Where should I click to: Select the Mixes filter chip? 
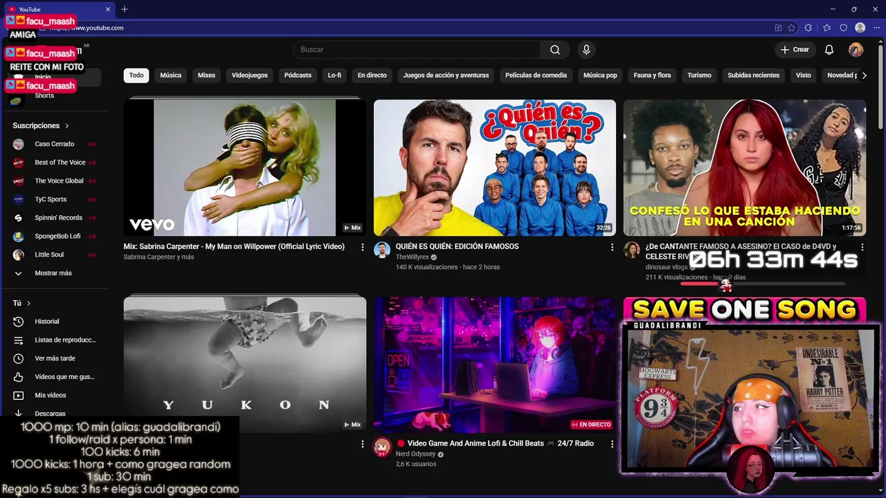click(x=206, y=75)
